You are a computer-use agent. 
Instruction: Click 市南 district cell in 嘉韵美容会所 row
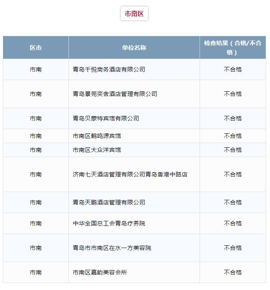tap(36, 272)
